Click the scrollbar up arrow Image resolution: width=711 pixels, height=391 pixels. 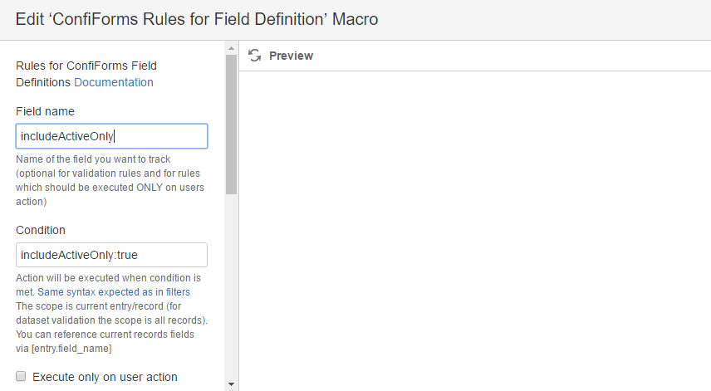coord(231,48)
